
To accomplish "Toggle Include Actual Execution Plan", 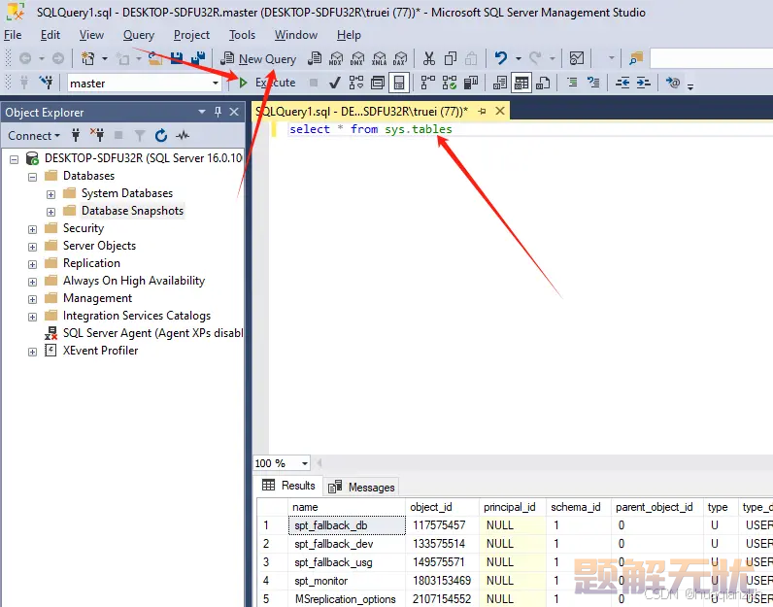I will (x=427, y=83).
